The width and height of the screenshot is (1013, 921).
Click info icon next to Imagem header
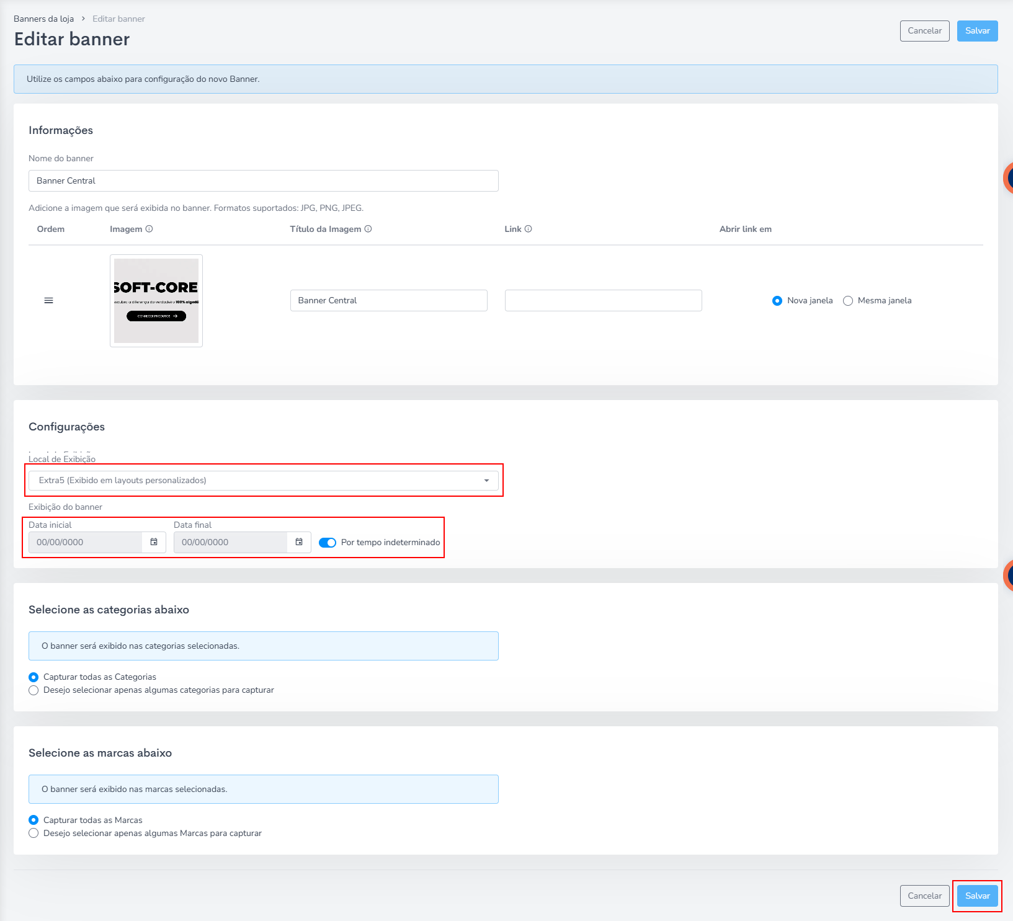(149, 229)
